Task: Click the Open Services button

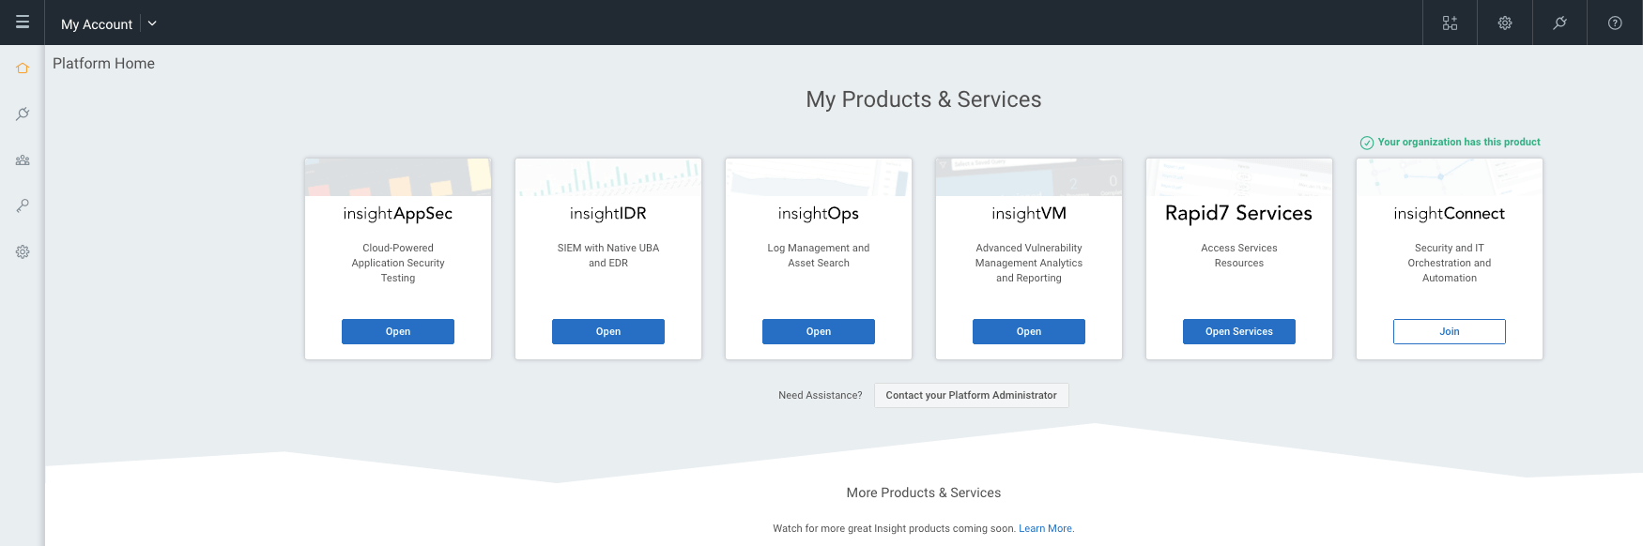Action: click(1239, 331)
